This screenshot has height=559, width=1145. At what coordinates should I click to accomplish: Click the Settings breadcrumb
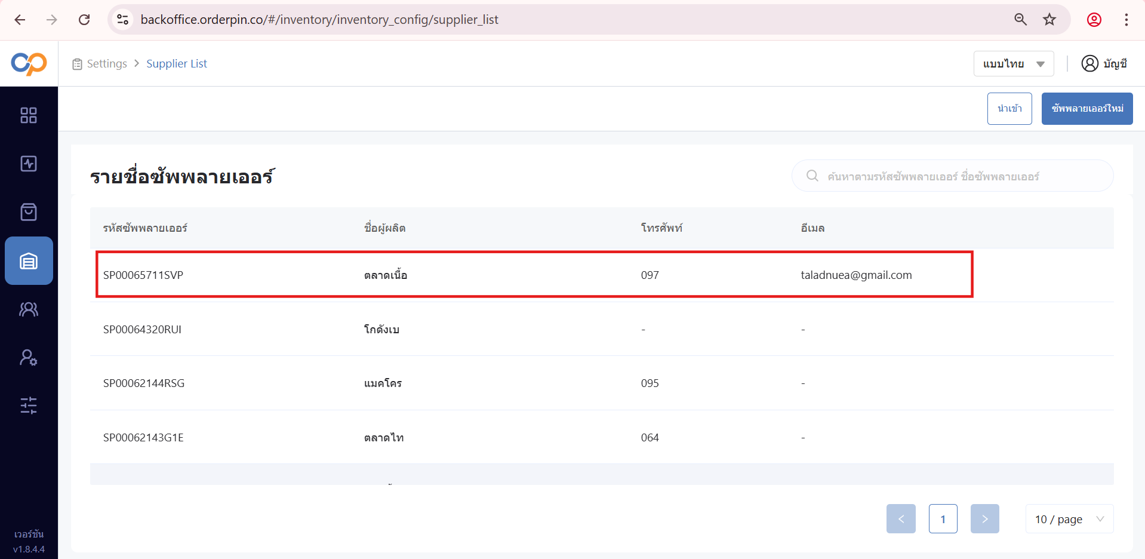coord(107,63)
